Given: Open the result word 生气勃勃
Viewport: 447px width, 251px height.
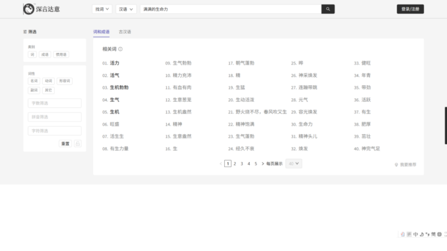Looking at the screenshot, I should pyautogui.click(x=182, y=63).
